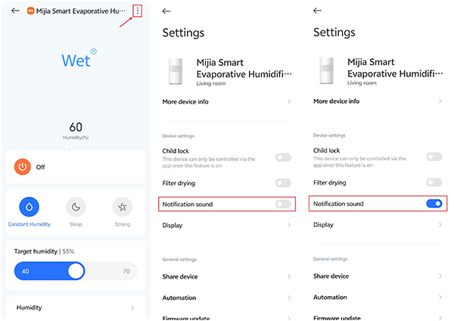Open the three-dot more options menu
Image resolution: width=454 pixels, height=321 pixels.
pyautogui.click(x=137, y=11)
